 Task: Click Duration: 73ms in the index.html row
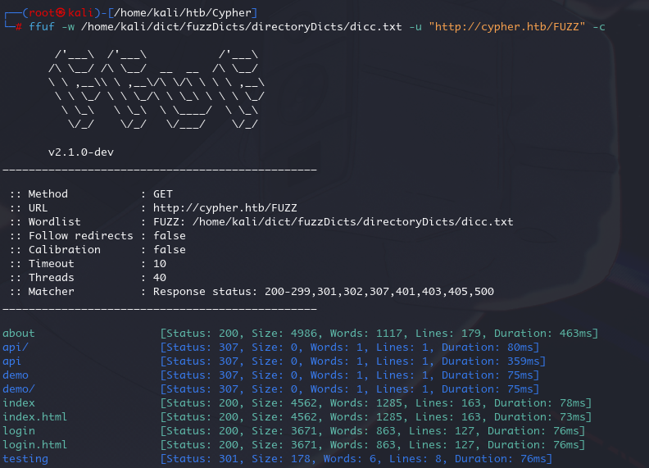coord(541,417)
